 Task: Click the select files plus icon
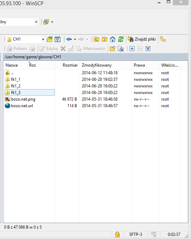pyautogui.click(x=132, y=49)
